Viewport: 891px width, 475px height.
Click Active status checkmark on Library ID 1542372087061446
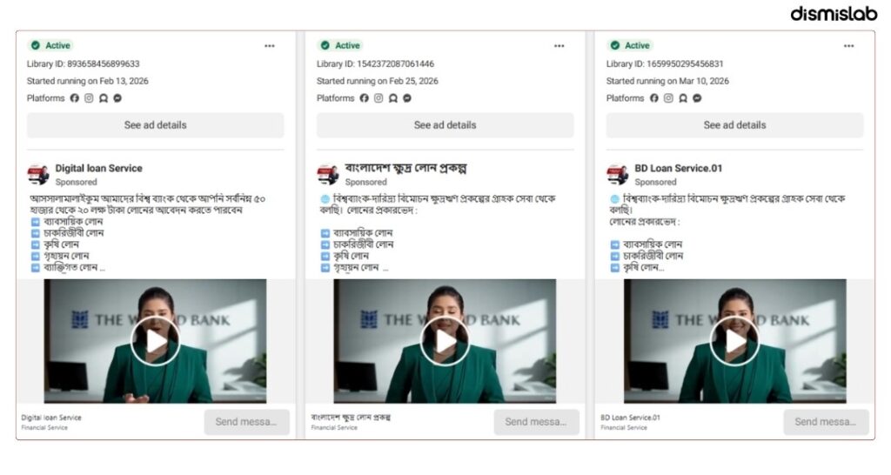click(325, 45)
